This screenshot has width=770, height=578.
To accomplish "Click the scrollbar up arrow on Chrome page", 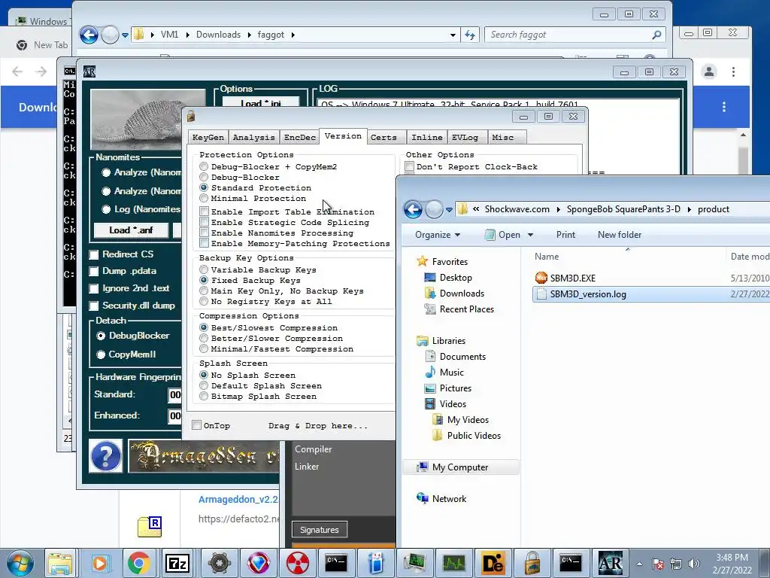I will tap(743, 135).
